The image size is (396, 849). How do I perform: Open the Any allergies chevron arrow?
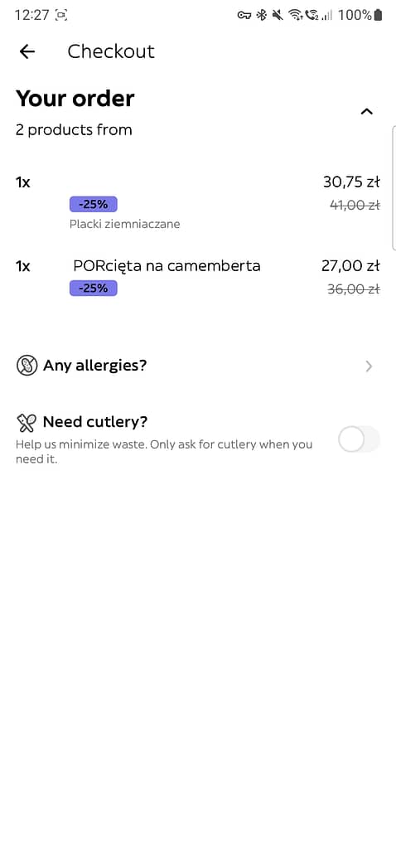click(369, 366)
